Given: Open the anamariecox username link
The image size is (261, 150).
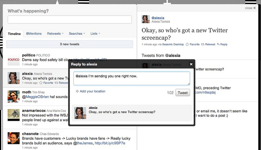Looking at the screenshot, I should point(34,110).
